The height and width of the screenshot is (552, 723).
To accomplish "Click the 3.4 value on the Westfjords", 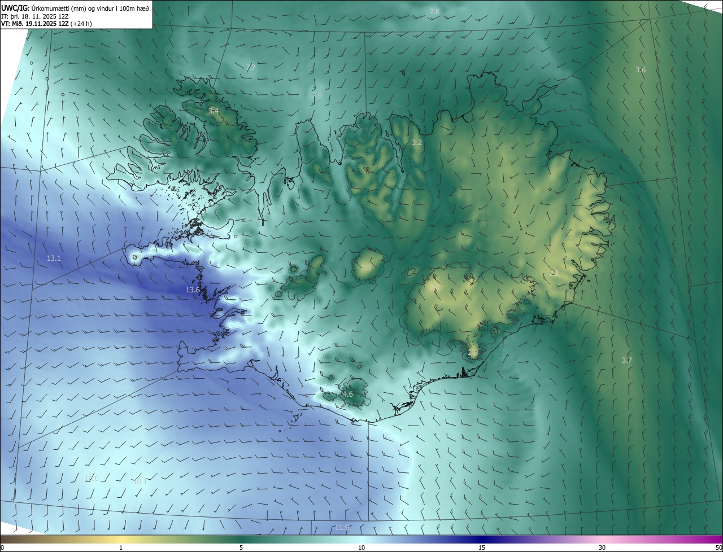I will pyautogui.click(x=214, y=111).
